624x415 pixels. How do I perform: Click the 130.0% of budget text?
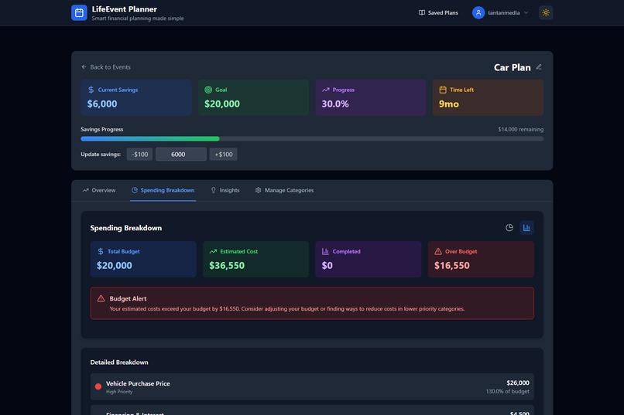pos(507,392)
